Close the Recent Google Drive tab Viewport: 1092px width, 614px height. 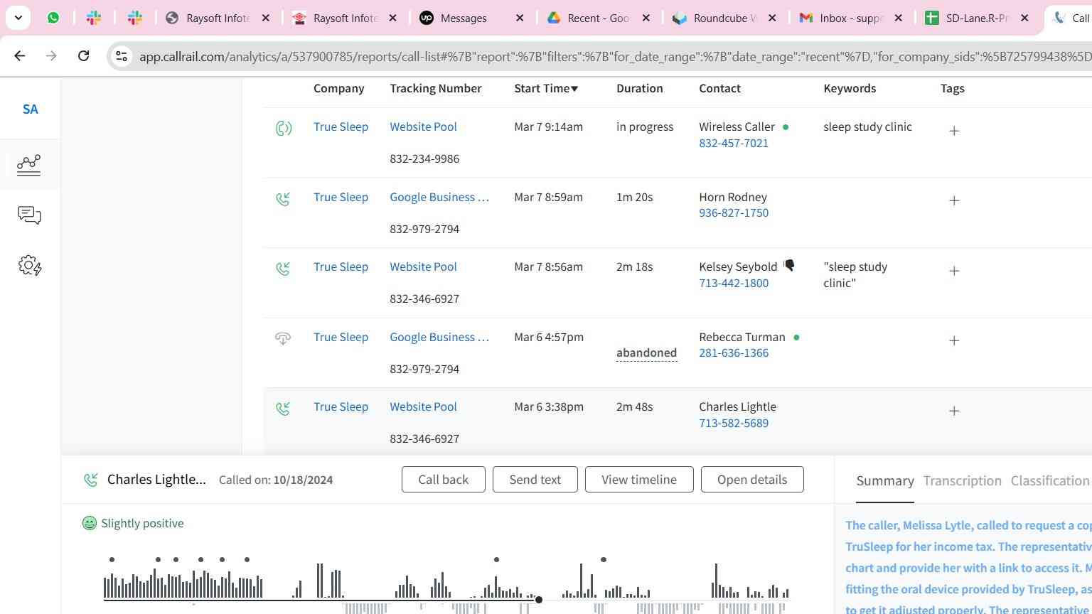(x=646, y=18)
